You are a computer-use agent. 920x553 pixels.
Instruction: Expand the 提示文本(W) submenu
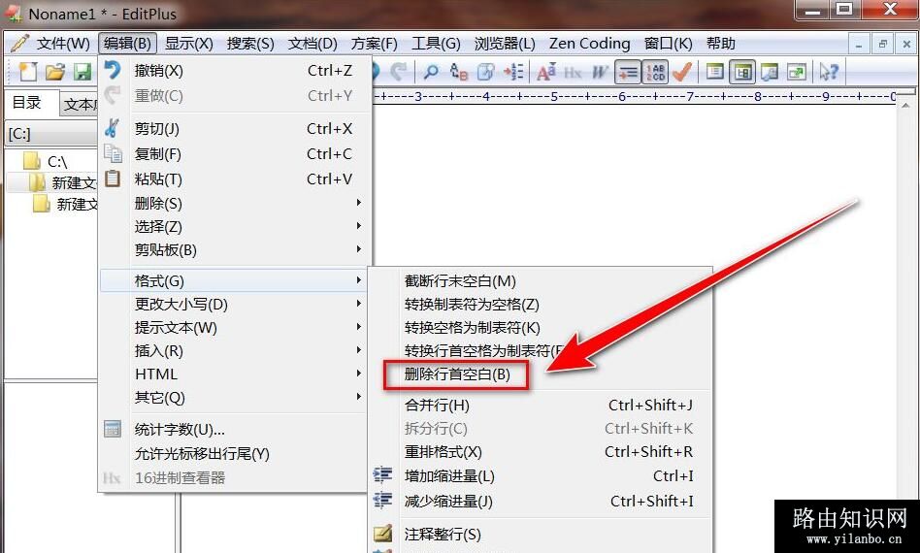point(236,327)
